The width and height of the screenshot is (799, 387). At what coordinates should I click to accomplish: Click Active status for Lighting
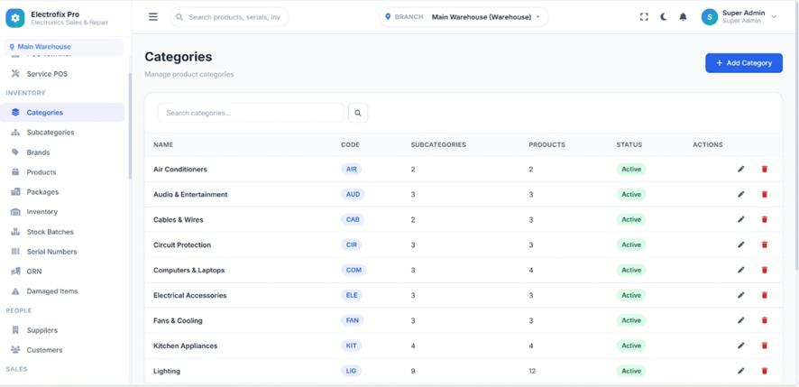coord(631,371)
